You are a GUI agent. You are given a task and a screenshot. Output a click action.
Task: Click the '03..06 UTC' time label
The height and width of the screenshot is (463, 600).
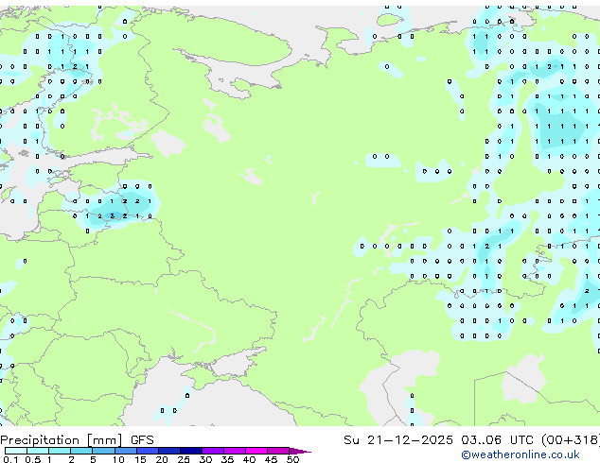click(x=497, y=440)
